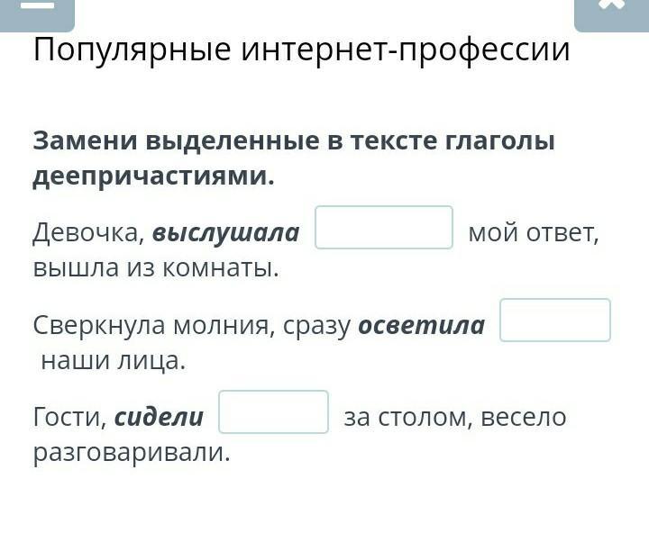Click the heading Популярные интернет-профессии
The image size is (649, 533).
[301, 50]
